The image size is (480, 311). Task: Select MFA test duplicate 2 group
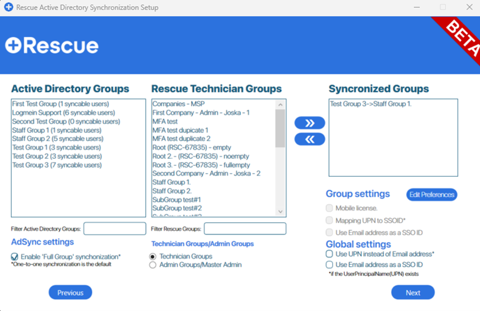(182, 139)
